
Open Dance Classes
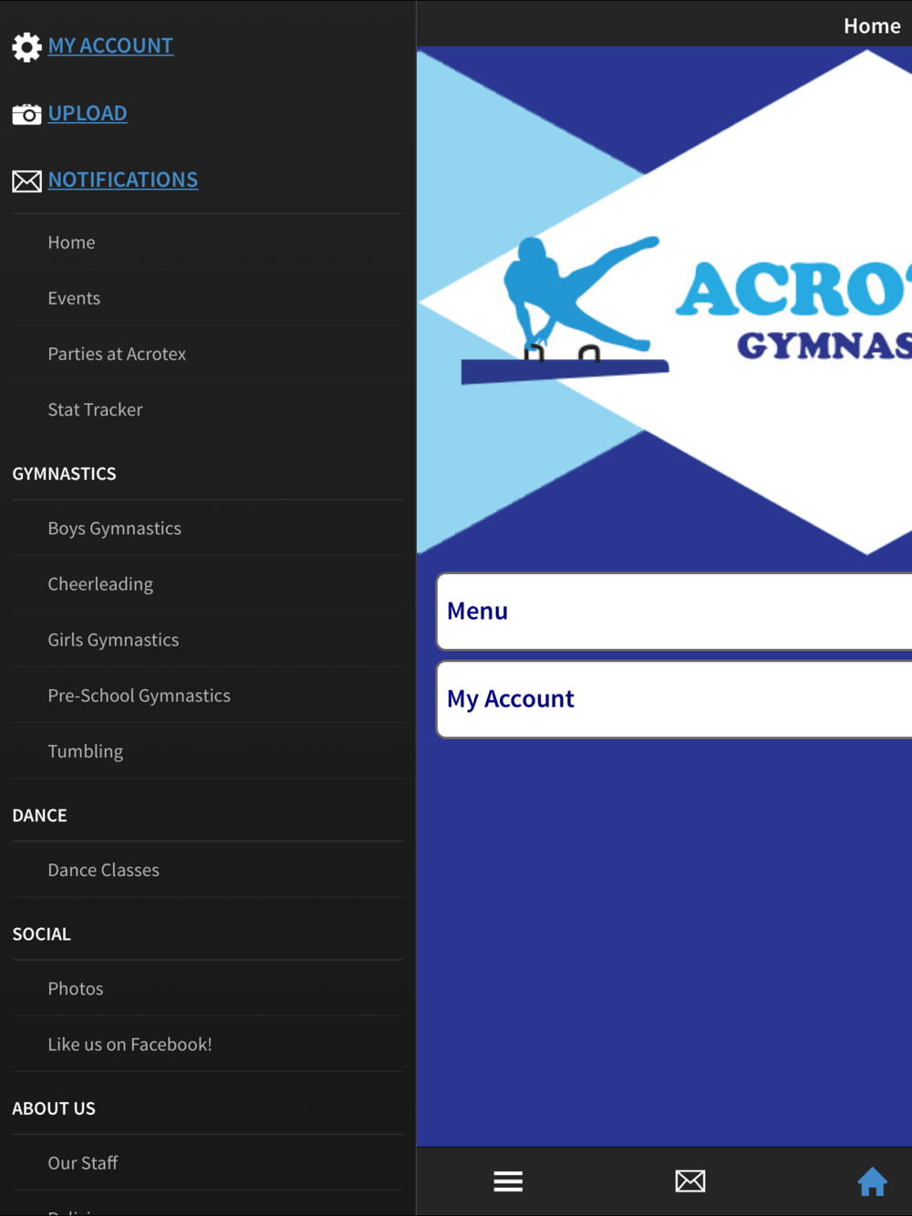[208, 870]
